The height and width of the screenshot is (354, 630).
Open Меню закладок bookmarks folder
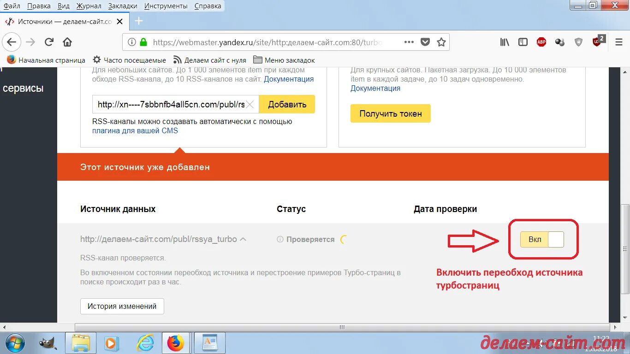tap(284, 60)
